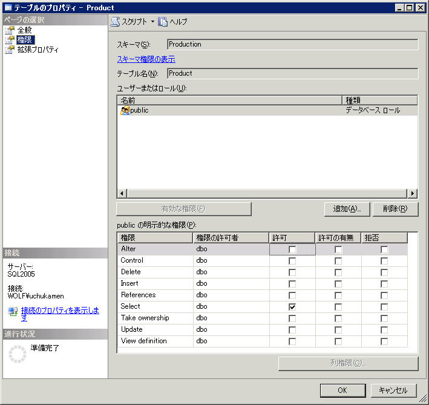Click the 許可 column header
This screenshot has width=429, height=405.
(292, 238)
